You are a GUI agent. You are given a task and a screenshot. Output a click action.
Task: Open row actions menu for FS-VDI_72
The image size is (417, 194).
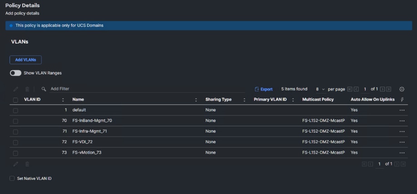[402, 142]
